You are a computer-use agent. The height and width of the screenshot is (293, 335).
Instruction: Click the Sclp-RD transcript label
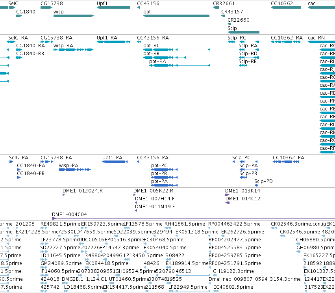point(248,54)
